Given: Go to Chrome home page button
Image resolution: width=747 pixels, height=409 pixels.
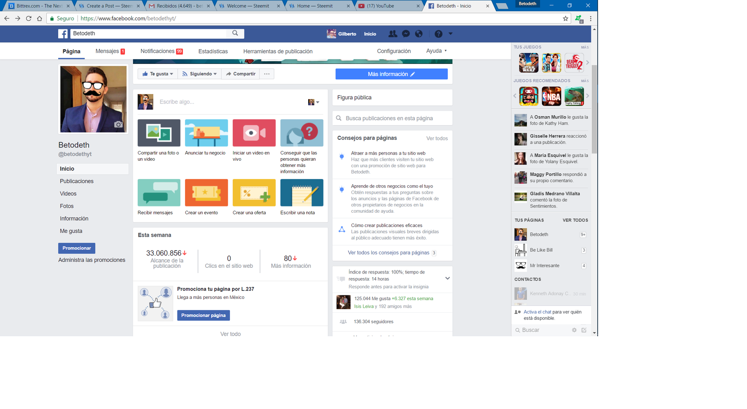Looking at the screenshot, I should click(40, 19).
